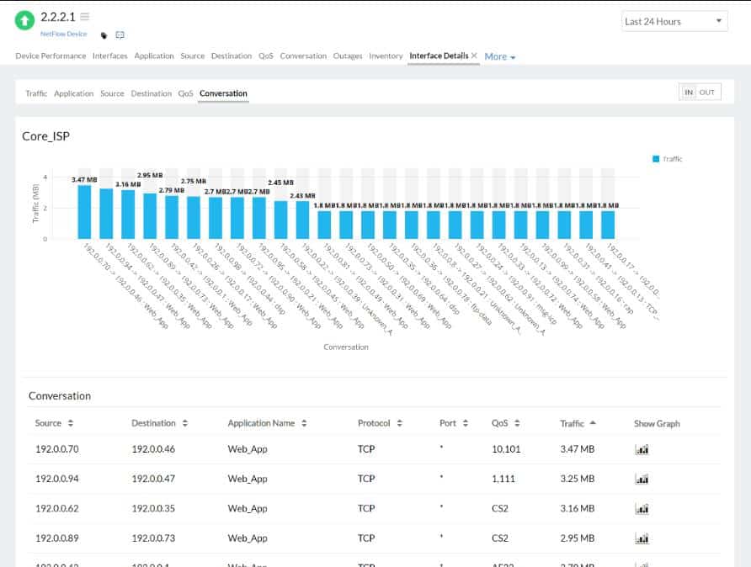Click QoS value 1,111
751x567 pixels.
click(503, 479)
